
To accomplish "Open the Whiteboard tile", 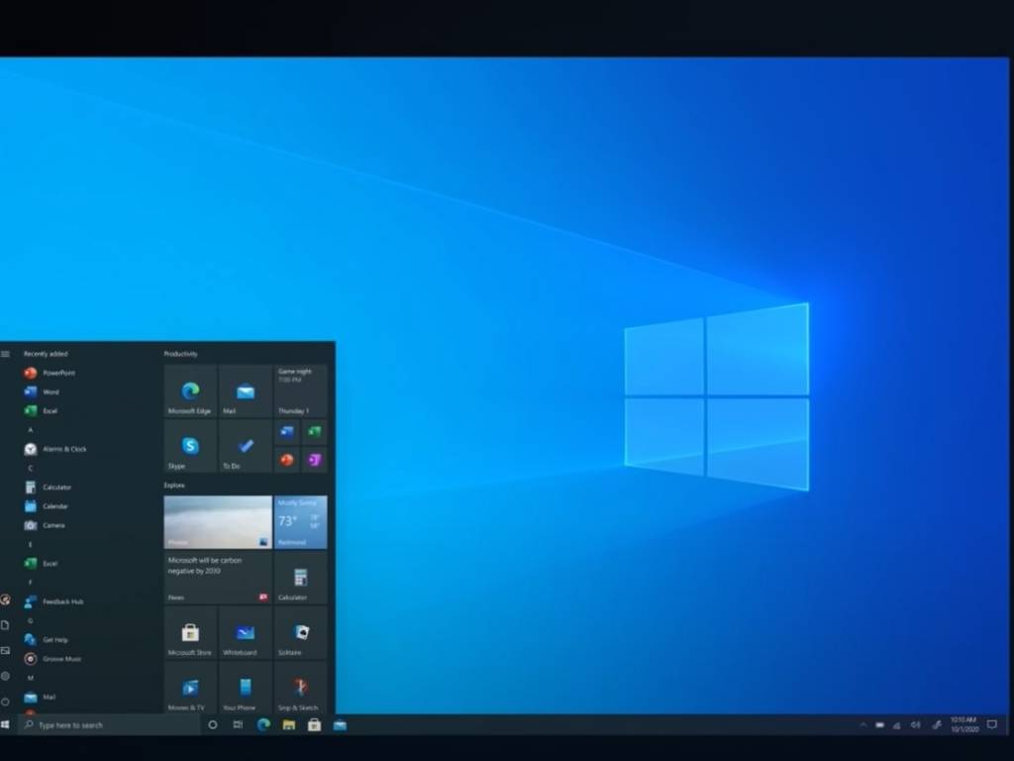I will (246, 632).
